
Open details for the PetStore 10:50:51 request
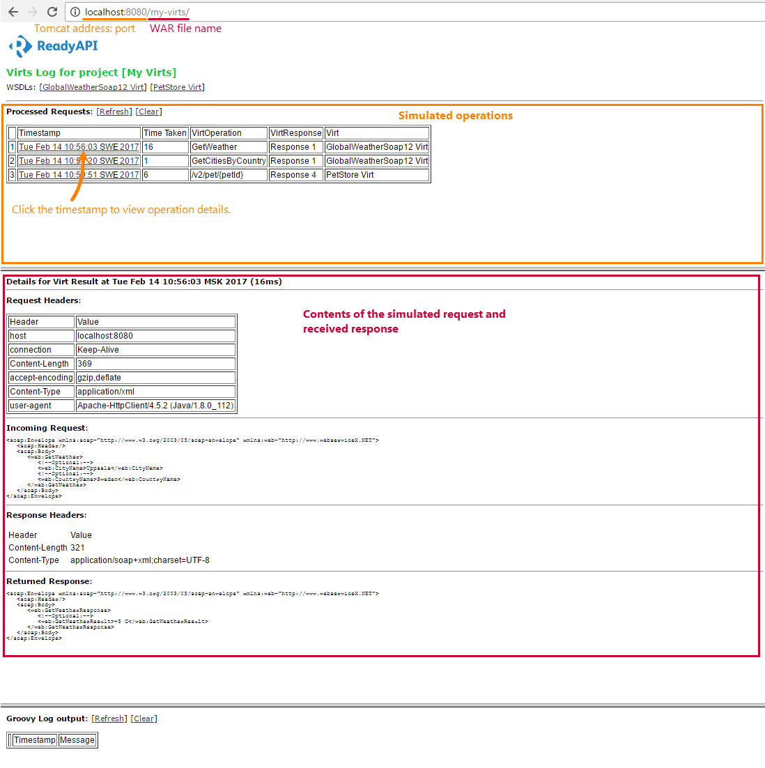[78, 174]
